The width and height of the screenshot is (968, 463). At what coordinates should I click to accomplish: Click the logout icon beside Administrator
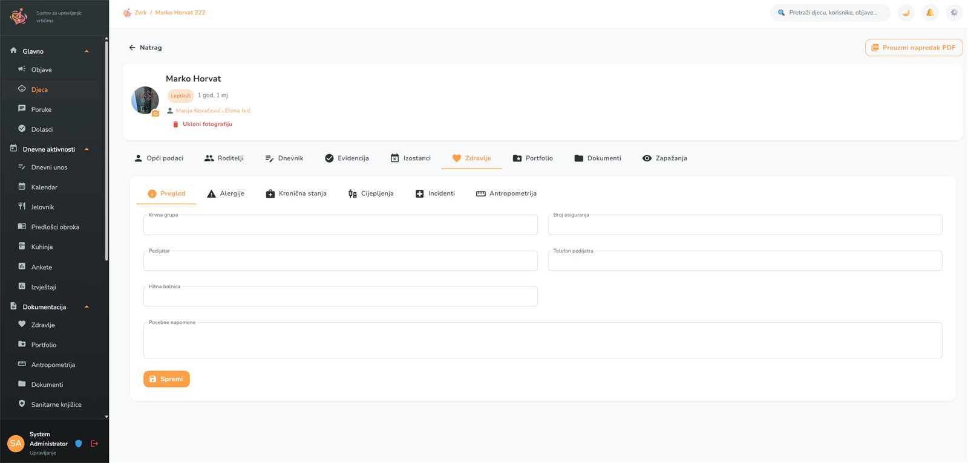(x=94, y=444)
